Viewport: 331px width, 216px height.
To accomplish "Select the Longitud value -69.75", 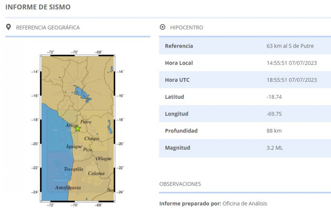I will coord(274,114).
